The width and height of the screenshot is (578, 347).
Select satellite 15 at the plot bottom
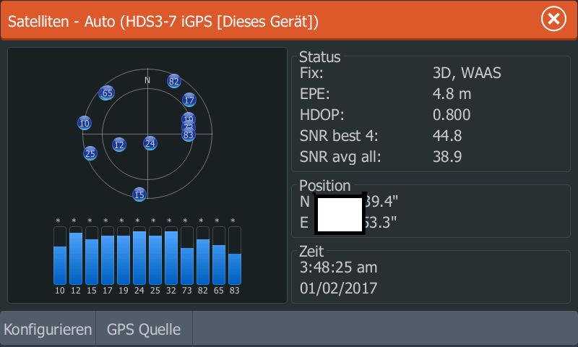pos(139,194)
